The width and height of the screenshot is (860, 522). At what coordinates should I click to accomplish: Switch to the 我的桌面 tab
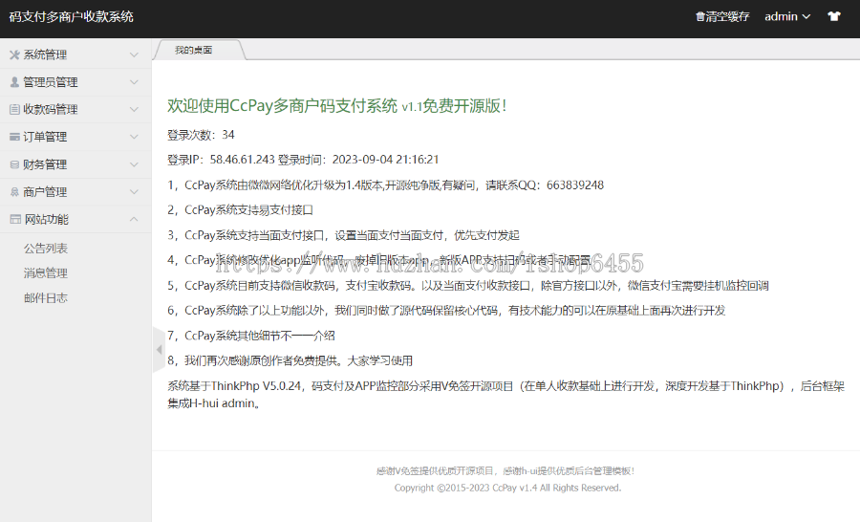point(194,50)
